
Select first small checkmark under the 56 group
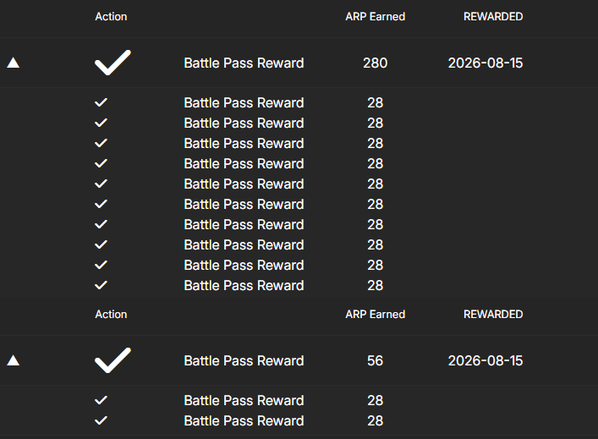(101, 400)
